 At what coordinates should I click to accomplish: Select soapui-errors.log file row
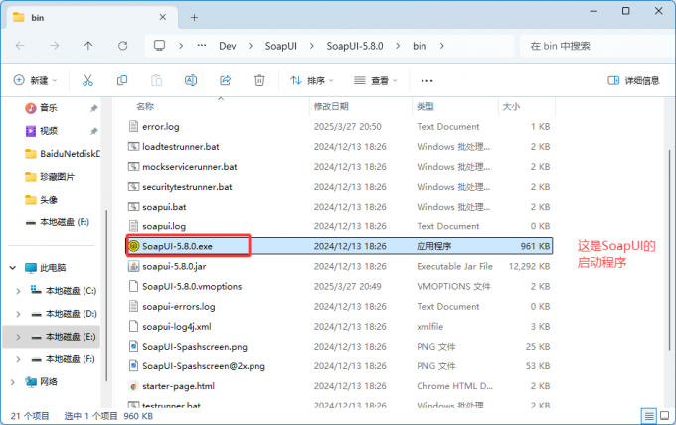tap(340, 306)
